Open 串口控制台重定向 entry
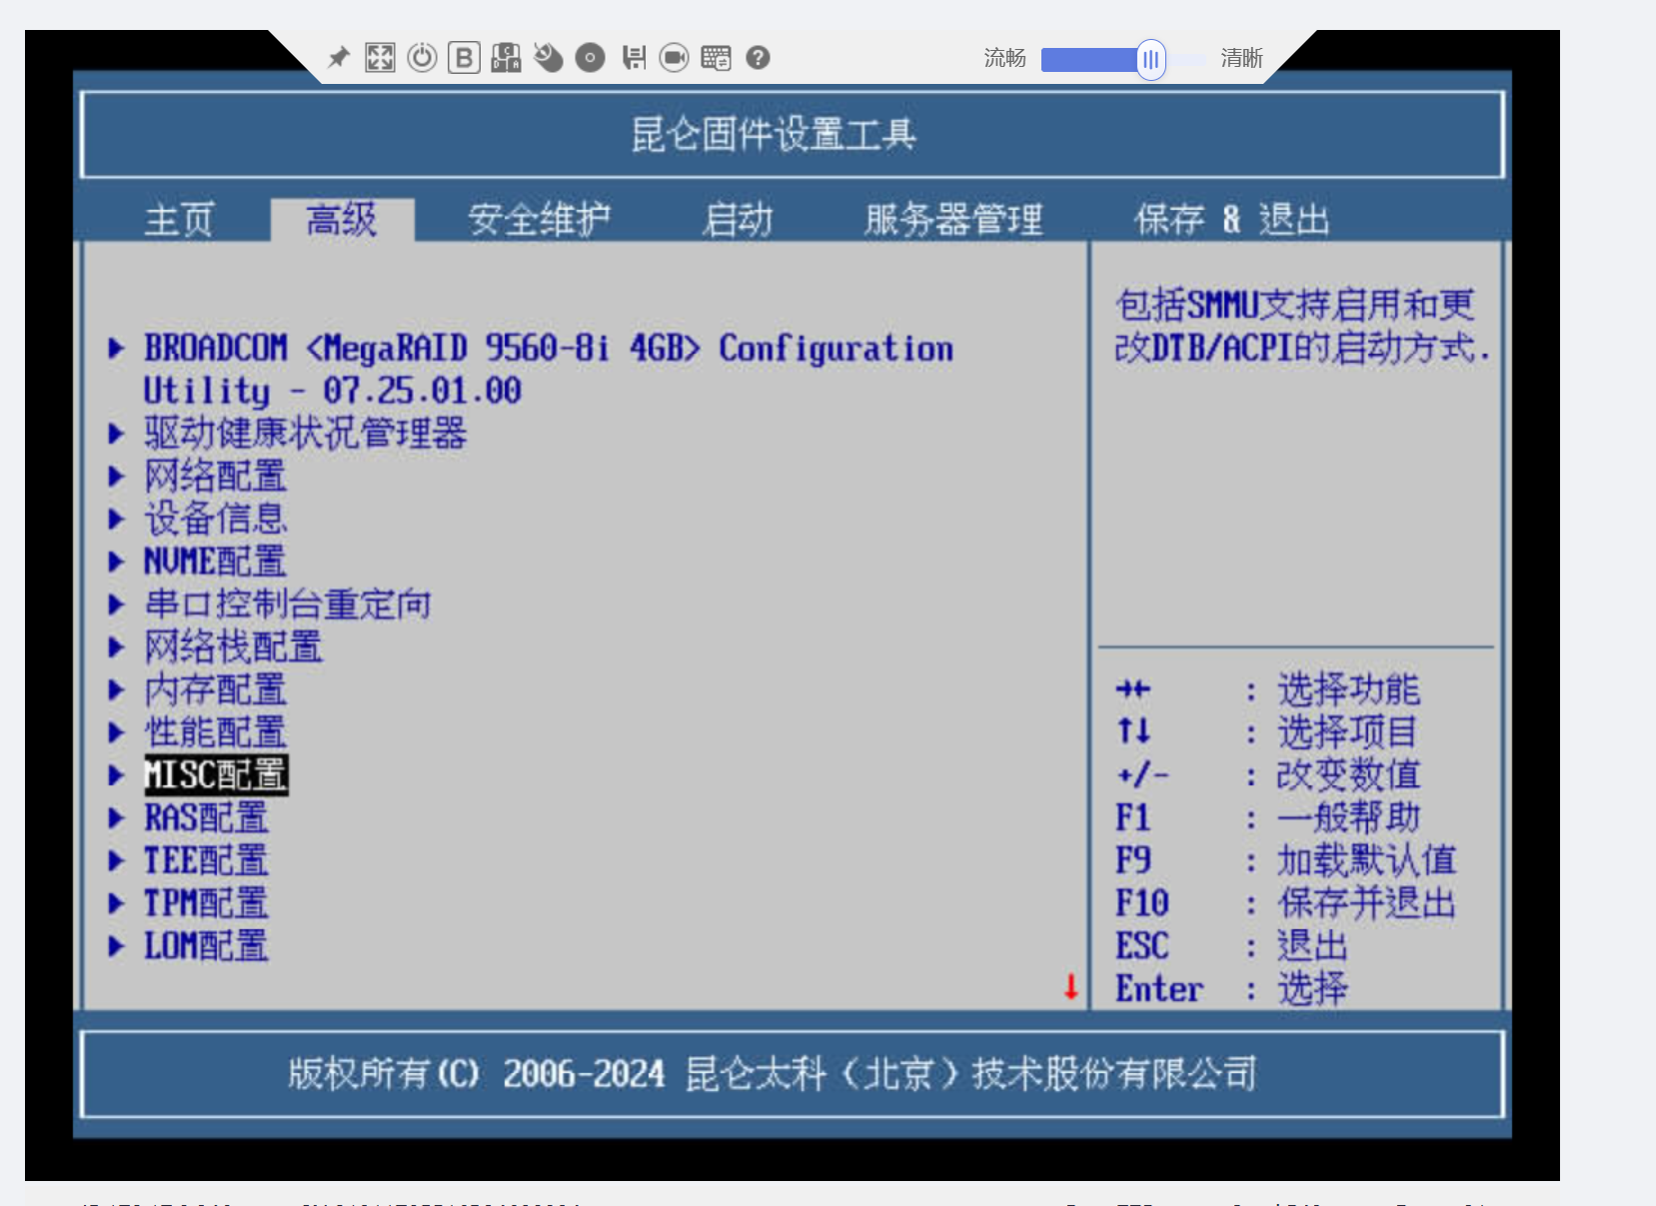This screenshot has height=1206, width=1656. click(288, 604)
